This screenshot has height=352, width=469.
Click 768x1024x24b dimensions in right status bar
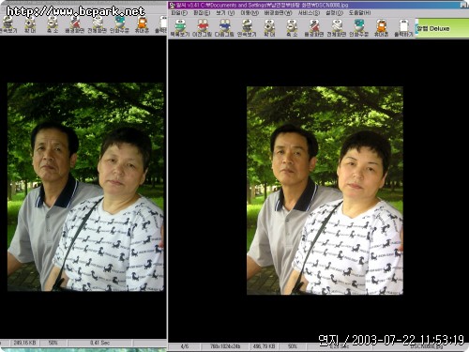click(x=225, y=346)
